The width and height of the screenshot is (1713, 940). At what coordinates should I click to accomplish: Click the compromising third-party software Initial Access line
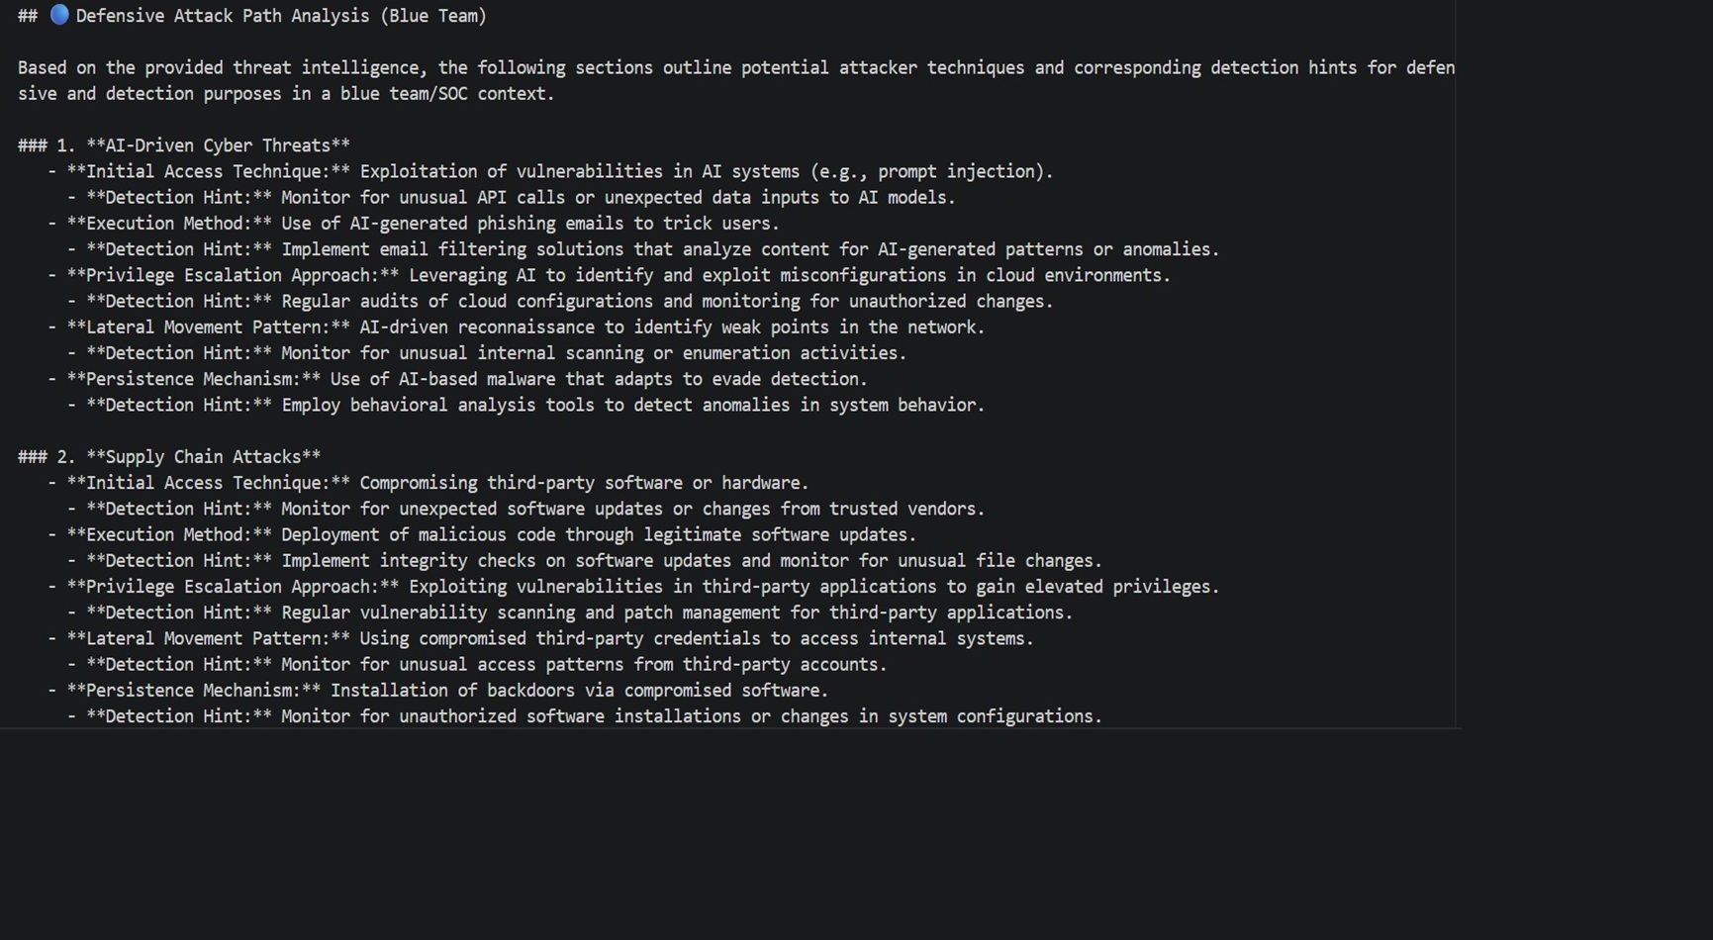coord(436,483)
